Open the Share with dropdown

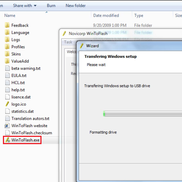tap(25, 5)
